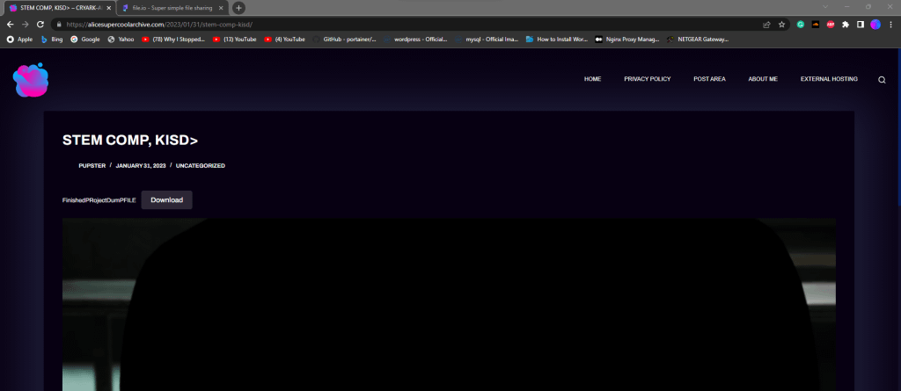The width and height of the screenshot is (901, 391).
Task: Open the PRIVACY POLICY menu item
Action: (x=647, y=79)
